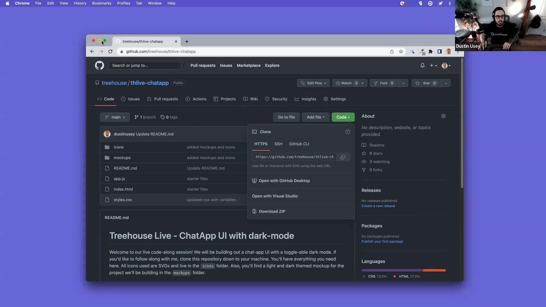The image size is (546, 307).
Task: Open the main branch dropdown
Action: [x=115, y=117]
